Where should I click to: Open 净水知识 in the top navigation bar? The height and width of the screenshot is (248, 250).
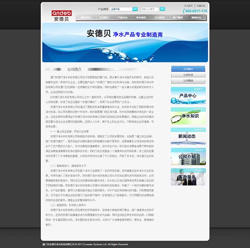141,18
